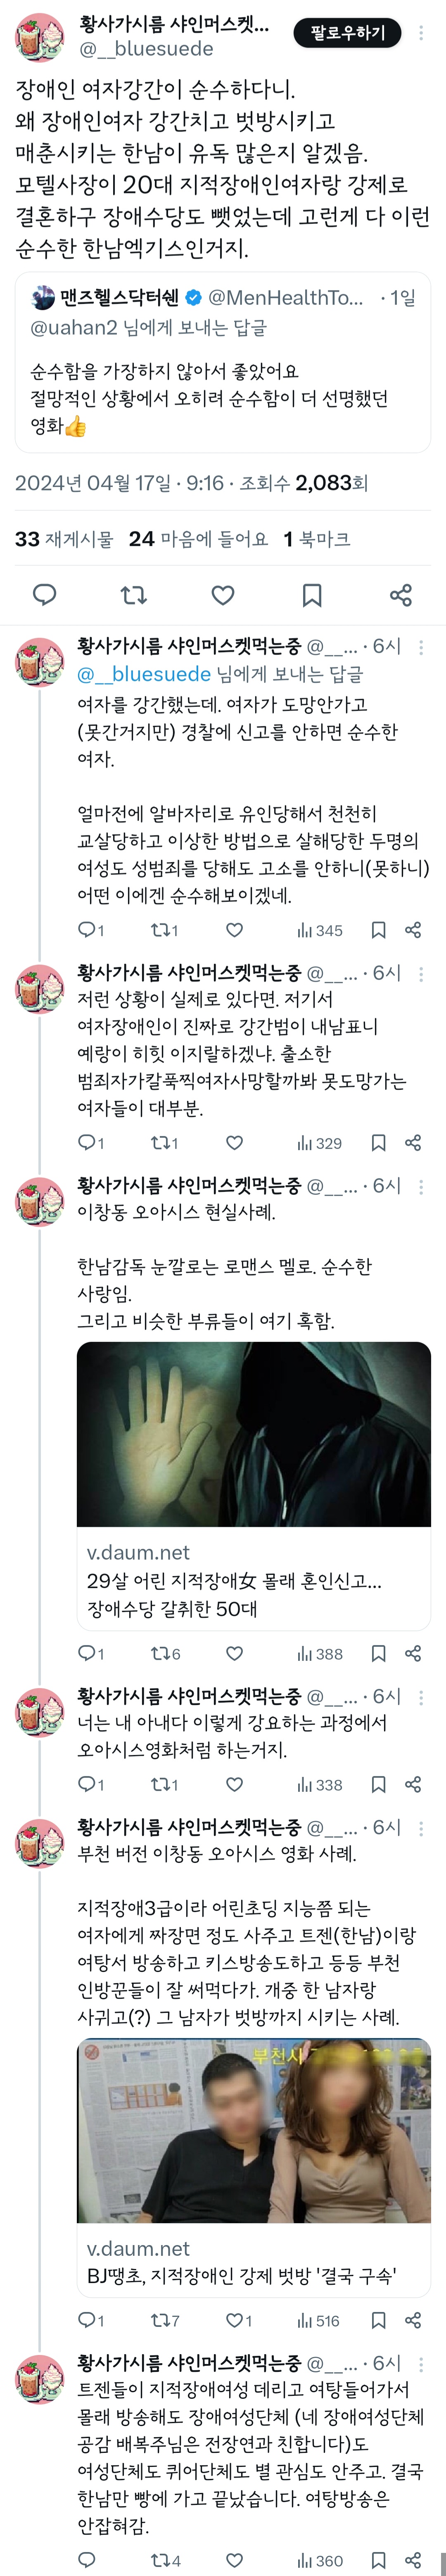446x2576 pixels.
Task: Click the 팔로우하기 follow button
Action: 347,33
